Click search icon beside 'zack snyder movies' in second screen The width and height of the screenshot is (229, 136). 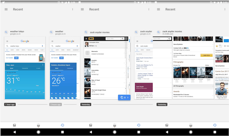[x=86, y=32]
